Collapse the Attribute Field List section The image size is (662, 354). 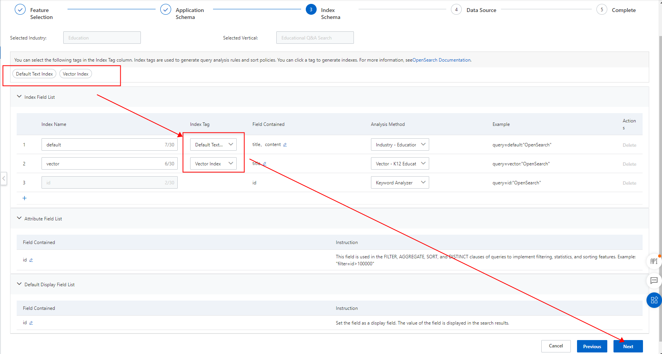(x=19, y=218)
